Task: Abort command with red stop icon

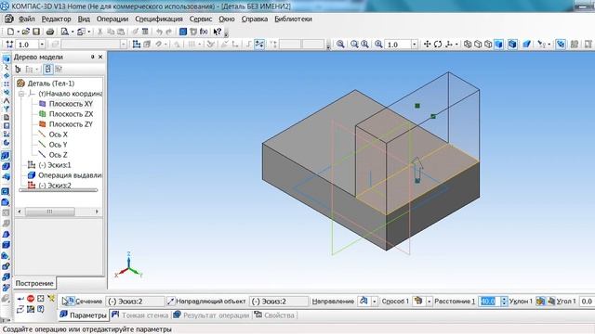Action: tap(31, 299)
